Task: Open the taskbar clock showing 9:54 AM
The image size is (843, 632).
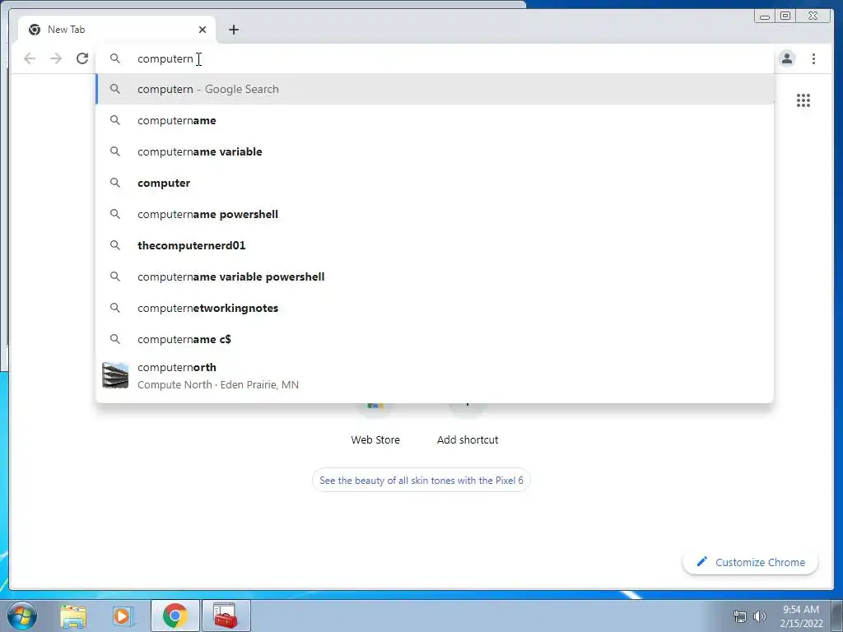Action: tap(801, 616)
